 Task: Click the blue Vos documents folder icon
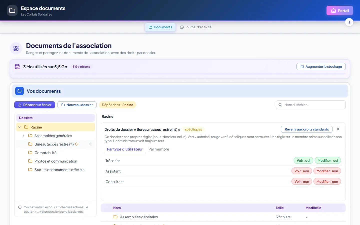point(19,91)
